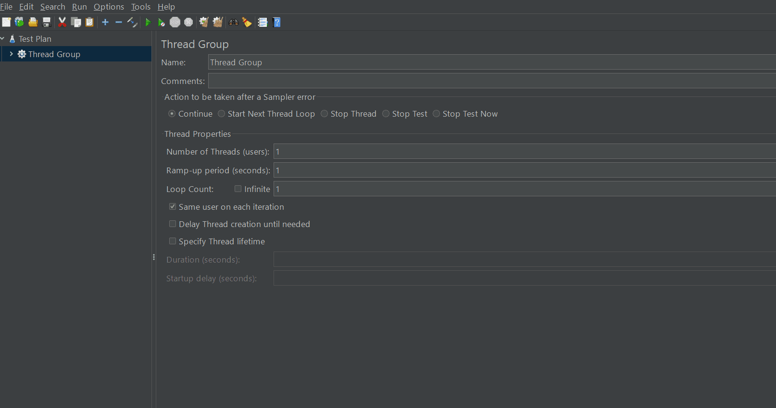
Task: Click the Toggle enable/disable icon
Action: click(x=132, y=22)
